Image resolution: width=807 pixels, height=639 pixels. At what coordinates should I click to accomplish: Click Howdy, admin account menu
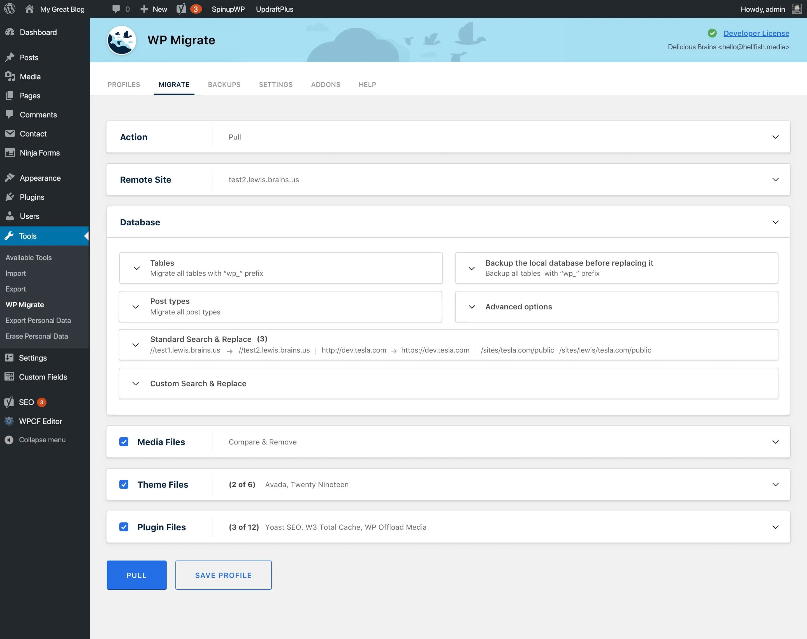click(763, 9)
